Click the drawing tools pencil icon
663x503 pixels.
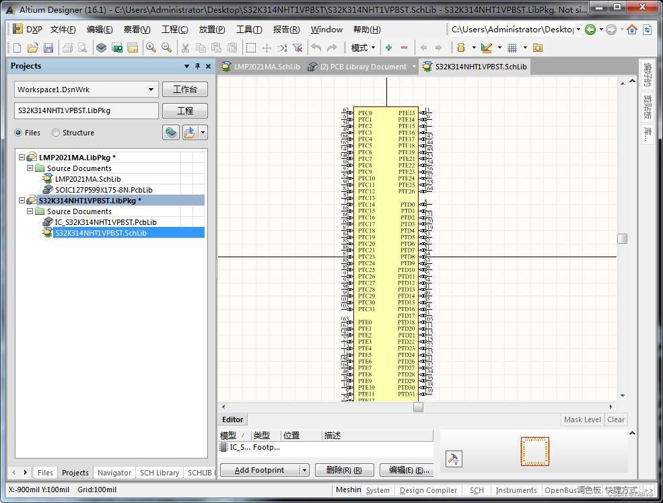click(x=487, y=48)
